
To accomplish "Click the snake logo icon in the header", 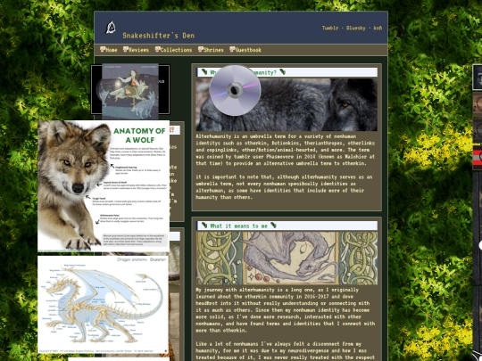I will 111,28.
